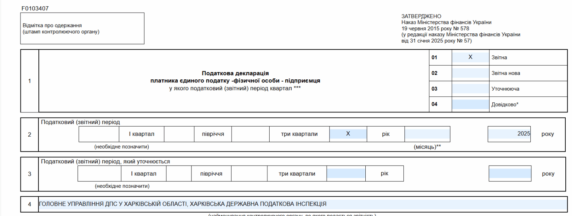The width and height of the screenshot is (572, 216).
Task: Mark the I квартал box in row 2
Action: click(99, 134)
